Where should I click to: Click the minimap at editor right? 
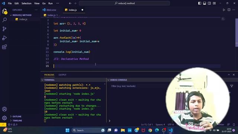pos(223,19)
